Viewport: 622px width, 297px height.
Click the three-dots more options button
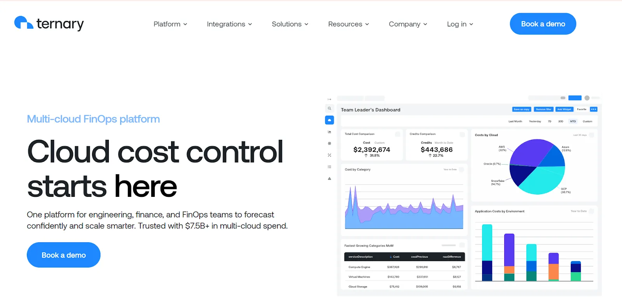click(594, 109)
